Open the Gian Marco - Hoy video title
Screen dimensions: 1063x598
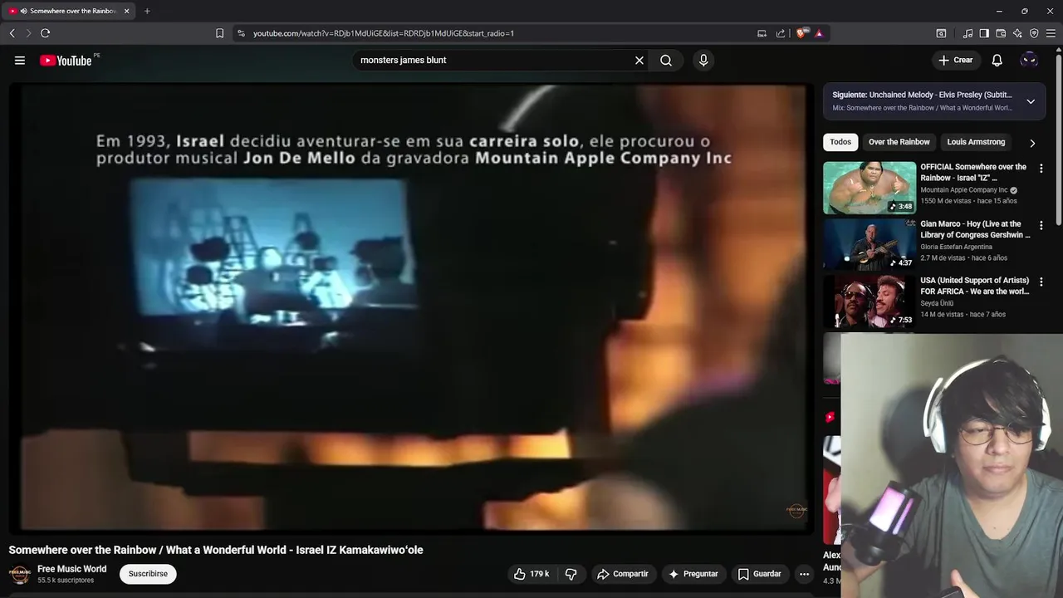click(x=975, y=229)
